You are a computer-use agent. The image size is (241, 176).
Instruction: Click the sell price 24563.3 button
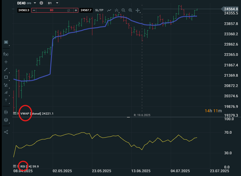pyautogui.click(x=23, y=10)
